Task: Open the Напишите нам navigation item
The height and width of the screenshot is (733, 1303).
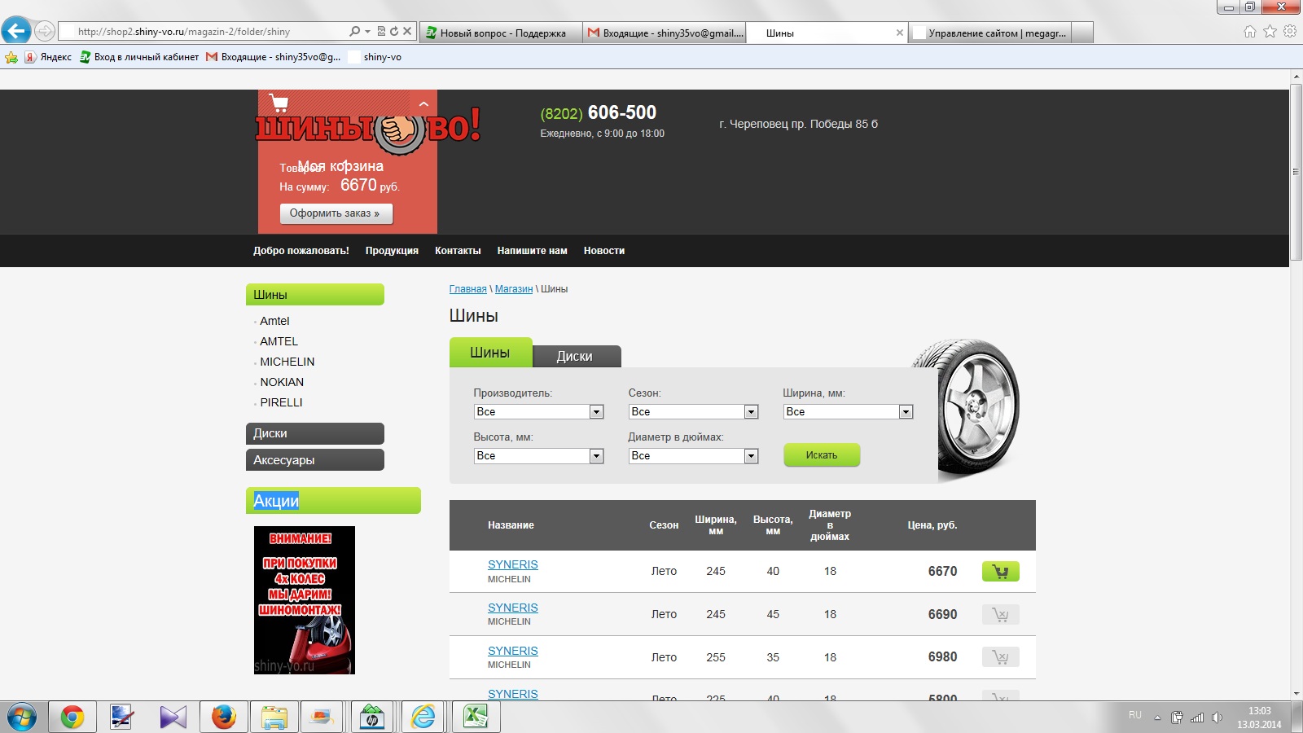Action: (532, 251)
